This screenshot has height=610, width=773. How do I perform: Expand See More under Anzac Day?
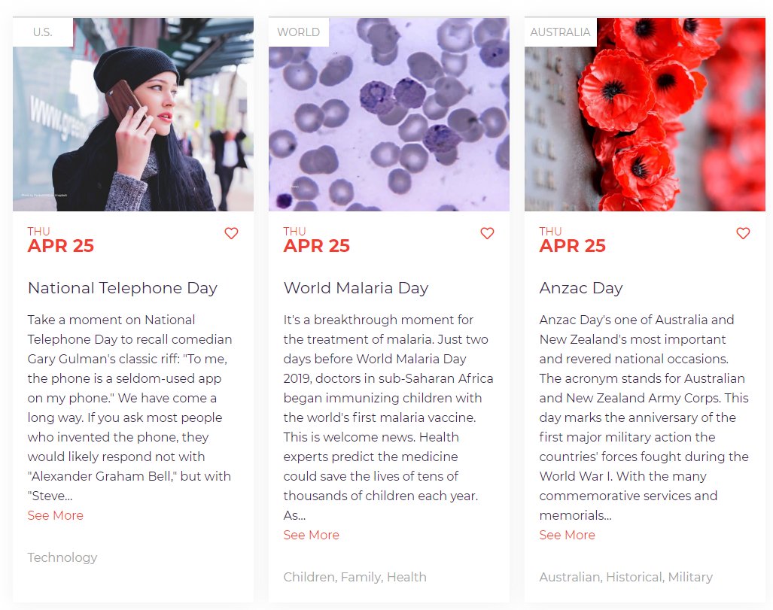pos(567,535)
